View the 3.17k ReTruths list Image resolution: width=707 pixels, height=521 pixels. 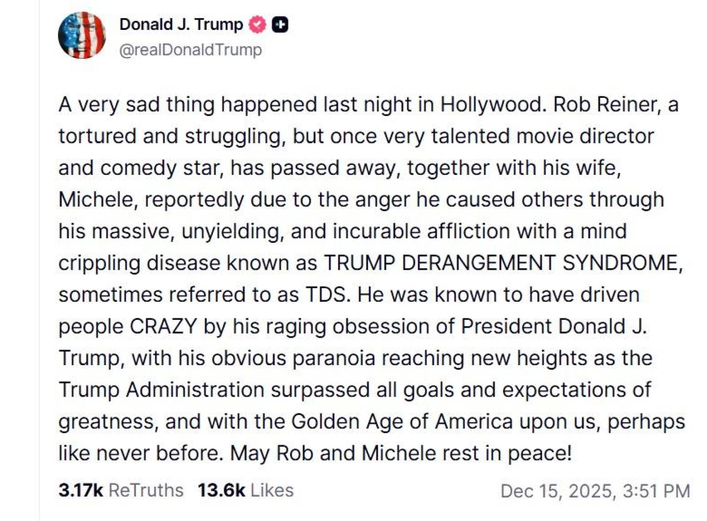click(x=124, y=489)
